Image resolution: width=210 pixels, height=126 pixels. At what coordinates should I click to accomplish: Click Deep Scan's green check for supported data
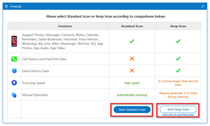tap(178, 41)
